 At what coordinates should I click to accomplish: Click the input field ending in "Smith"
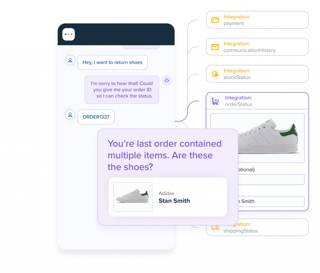[271, 201]
